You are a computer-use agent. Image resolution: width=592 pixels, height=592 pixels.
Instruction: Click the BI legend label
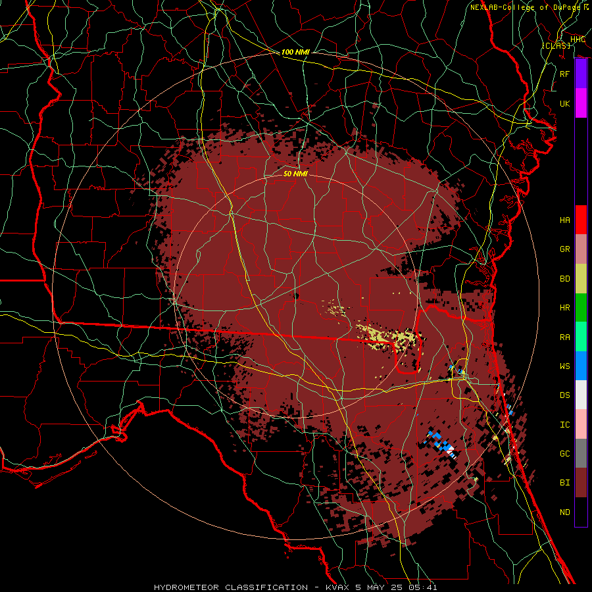coord(565,483)
